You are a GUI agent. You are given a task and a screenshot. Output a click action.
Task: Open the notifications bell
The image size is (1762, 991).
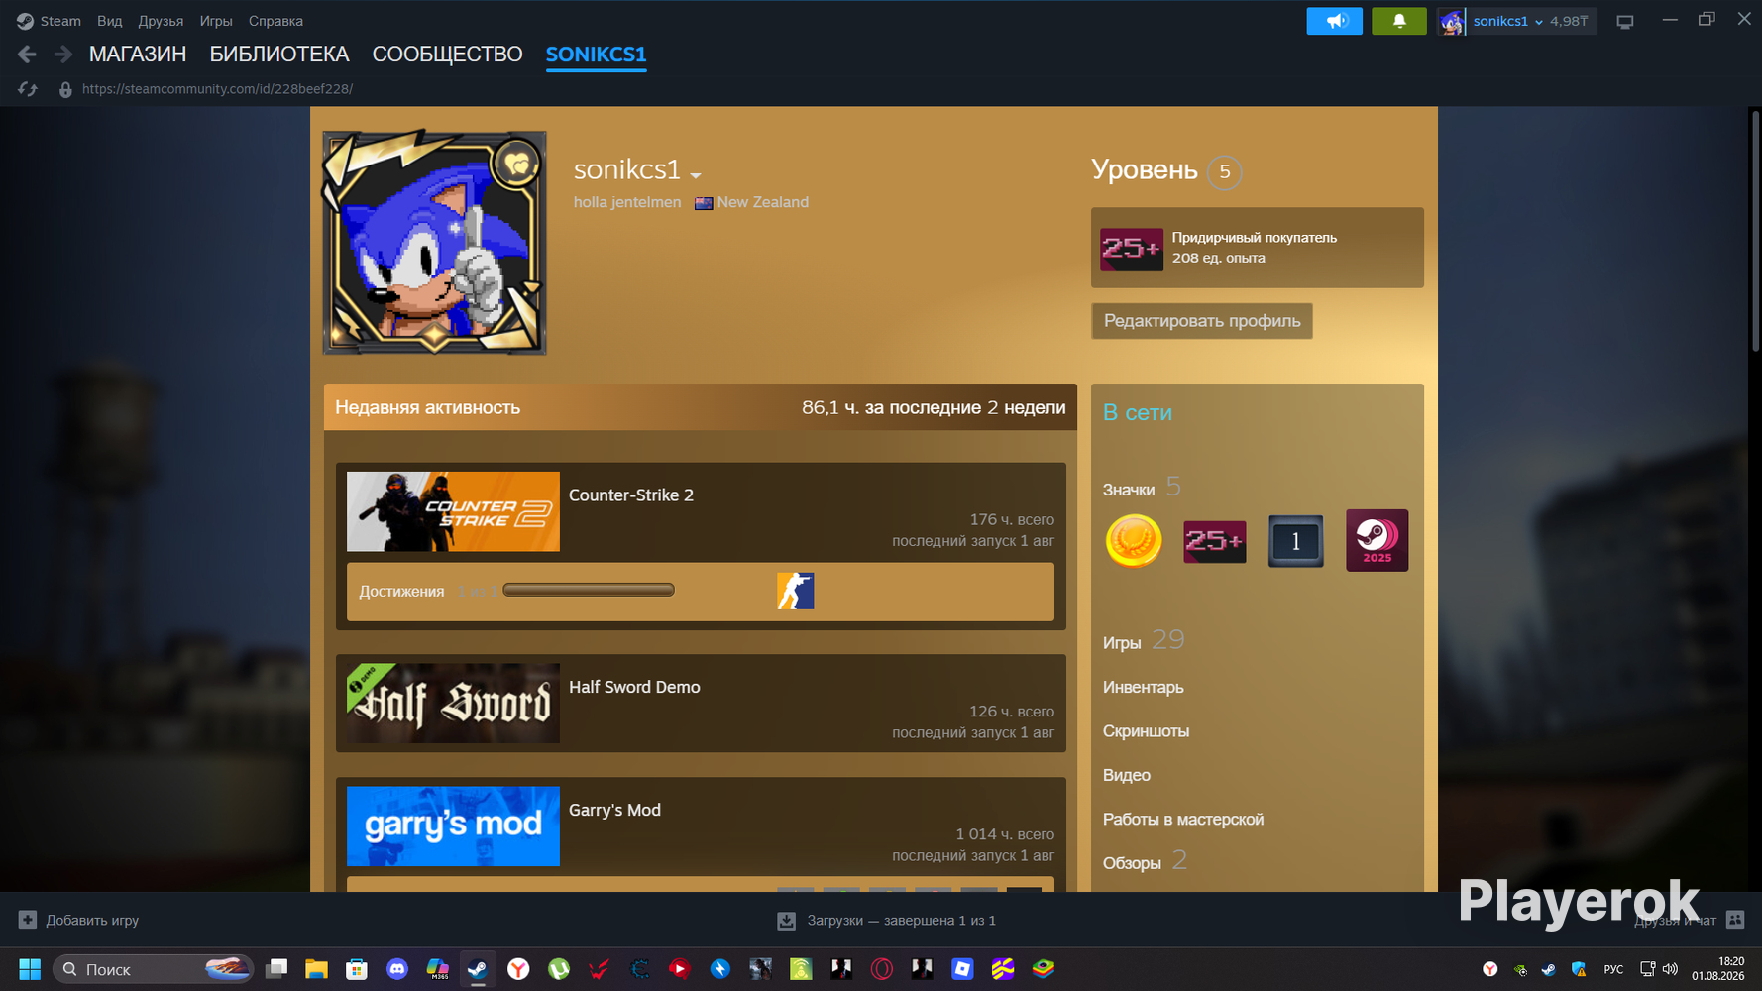click(1398, 21)
